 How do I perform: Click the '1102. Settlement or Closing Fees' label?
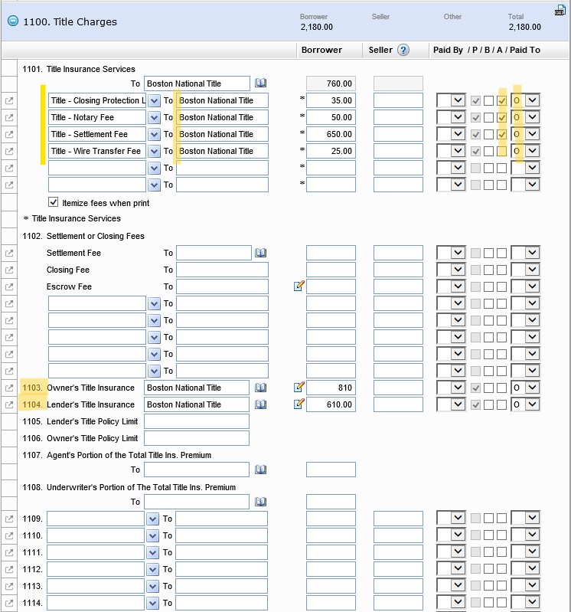pos(83,236)
